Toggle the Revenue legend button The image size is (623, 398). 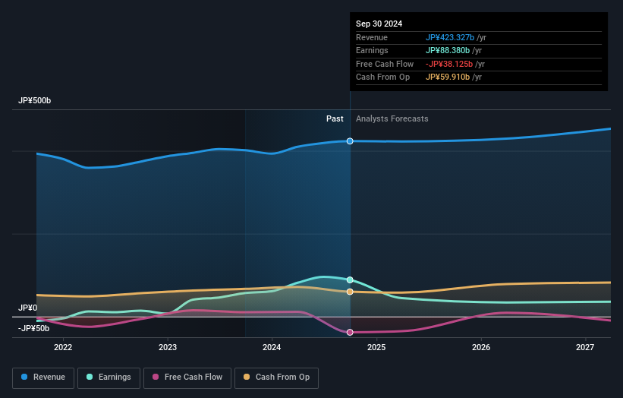click(x=43, y=377)
